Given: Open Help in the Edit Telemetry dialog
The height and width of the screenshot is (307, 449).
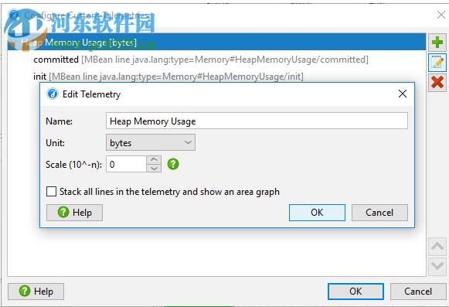Looking at the screenshot, I should tap(74, 213).
